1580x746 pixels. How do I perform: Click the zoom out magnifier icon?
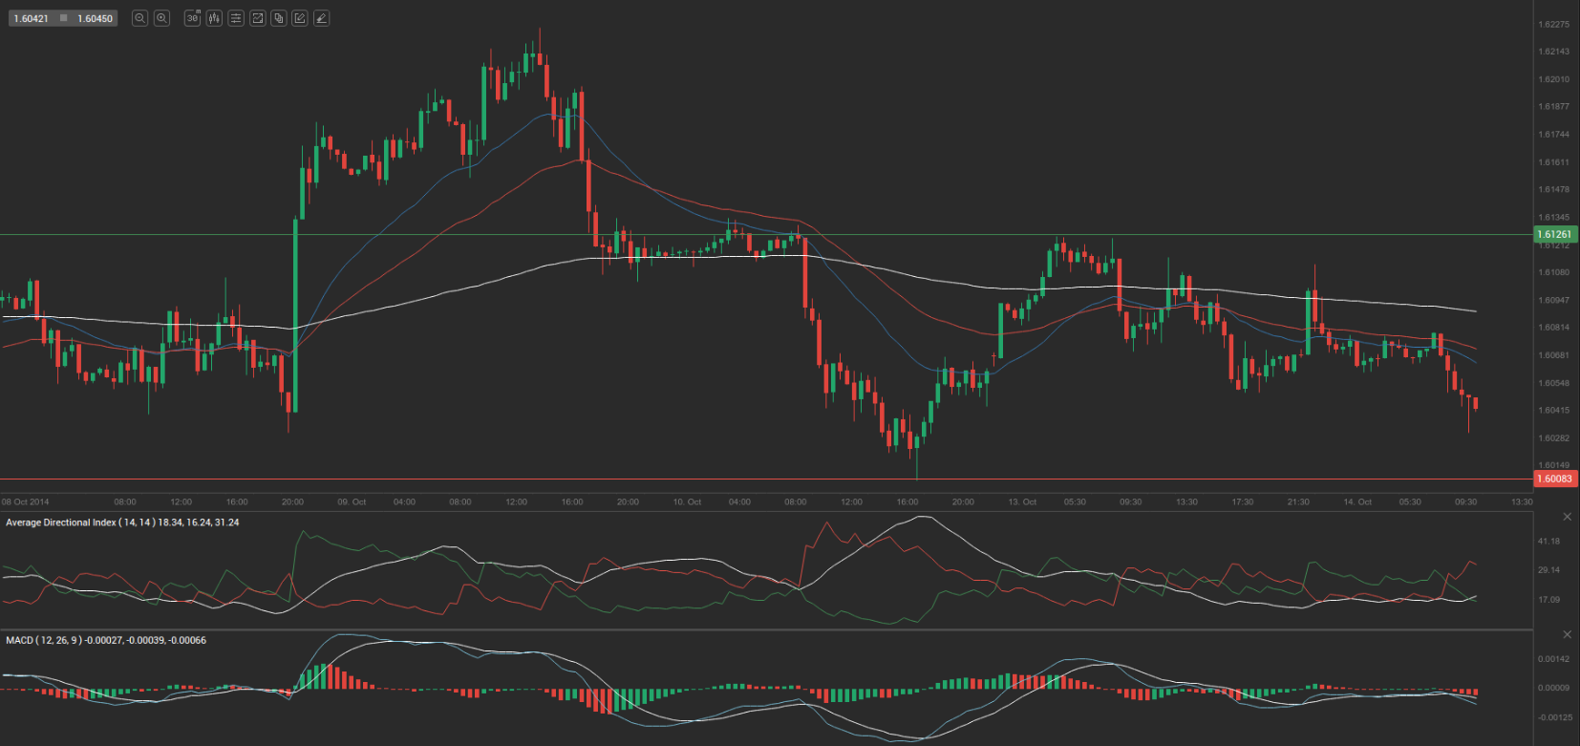click(x=139, y=18)
